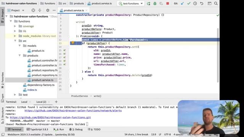The width and height of the screenshot is (244, 137).
Task: Click the ProductService editor breadcrumb
Action: pos(79,96)
